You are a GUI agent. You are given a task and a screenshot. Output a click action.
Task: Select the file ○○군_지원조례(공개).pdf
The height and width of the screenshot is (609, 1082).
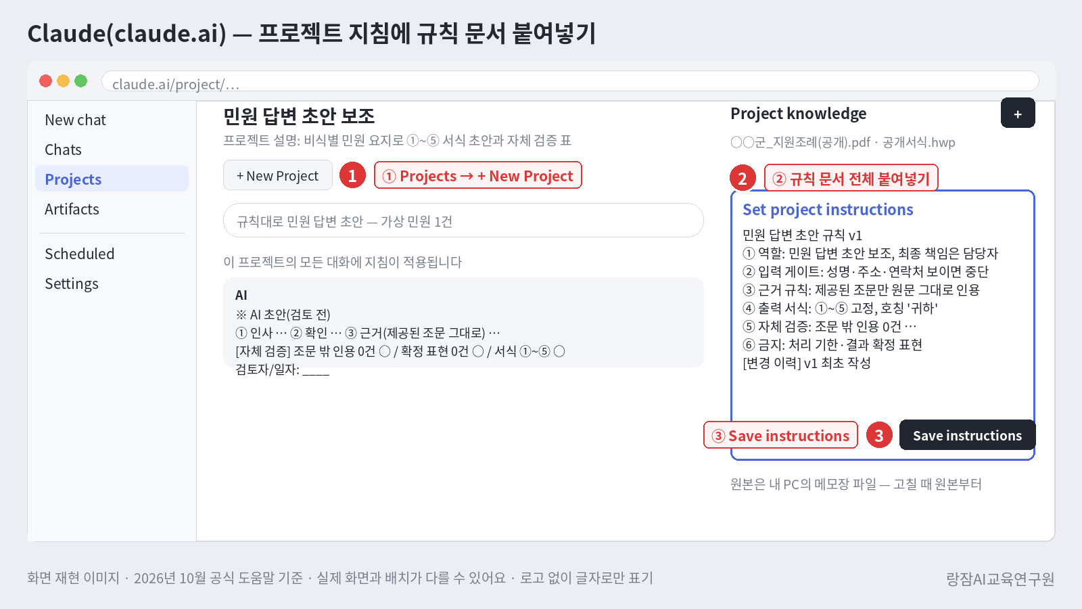(x=801, y=142)
